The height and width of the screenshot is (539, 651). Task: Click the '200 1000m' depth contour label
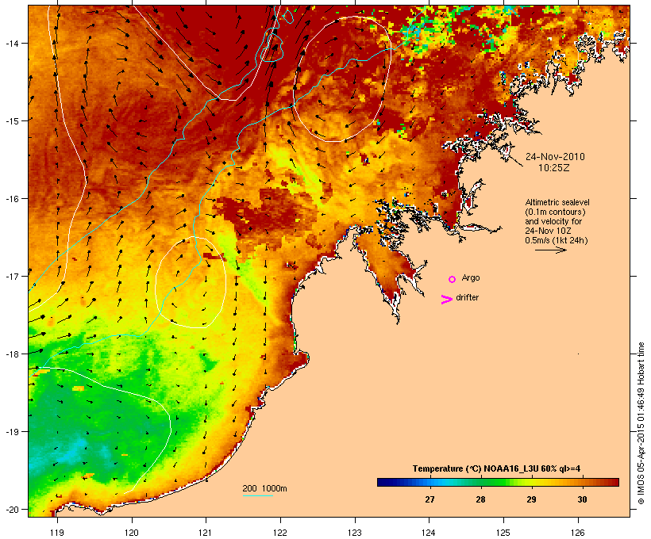click(264, 488)
